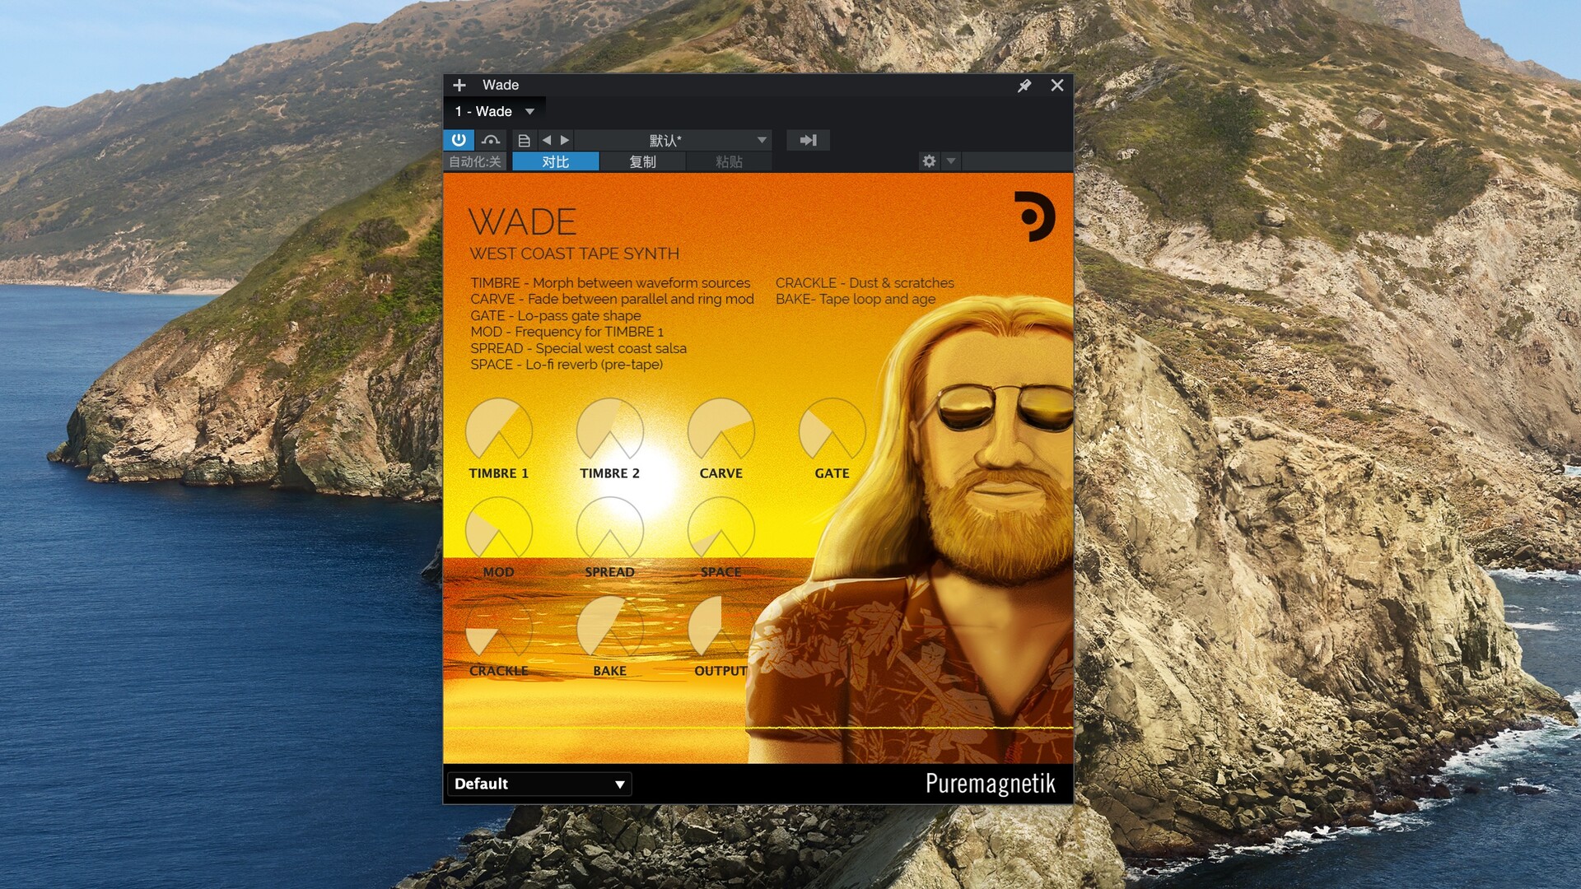The image size is (1581, 889).
Task: Open the '1 - Wade' instance dropdown
Action: (495, 111)
